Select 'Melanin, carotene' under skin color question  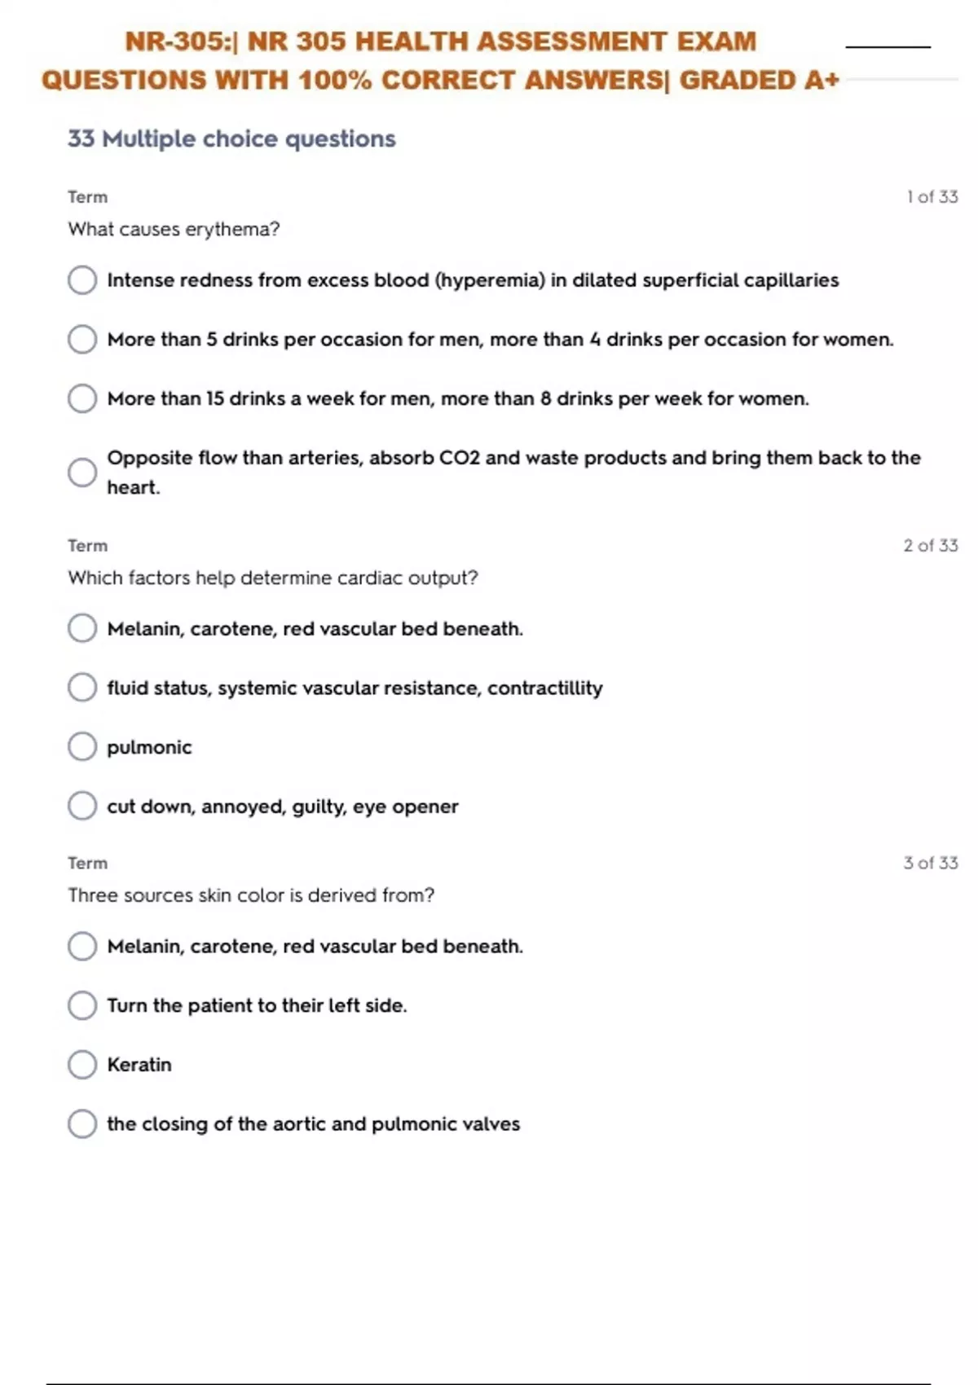(82, 946)
